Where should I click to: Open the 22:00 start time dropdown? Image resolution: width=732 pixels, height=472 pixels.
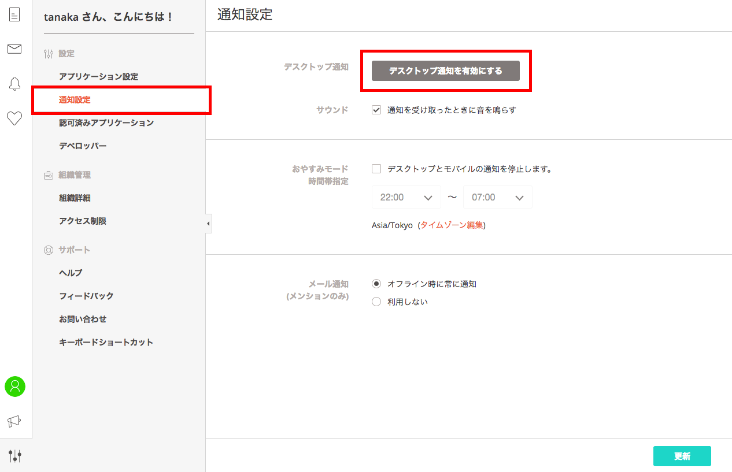point(406,197)
